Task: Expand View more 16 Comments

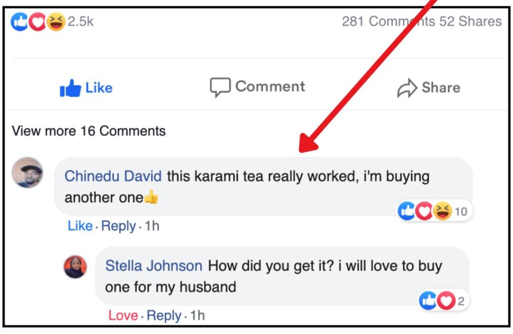Action: 89,131
